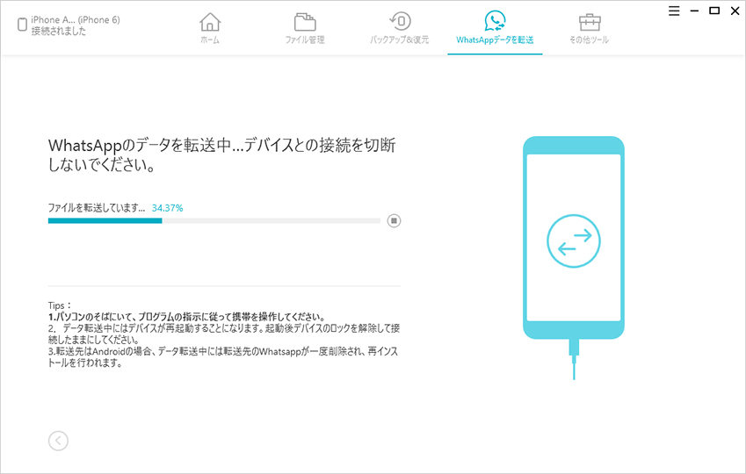The width and height of the screenshot is (746, 474).
Task: Click the Tips: heading
Action: pos(60,305)
